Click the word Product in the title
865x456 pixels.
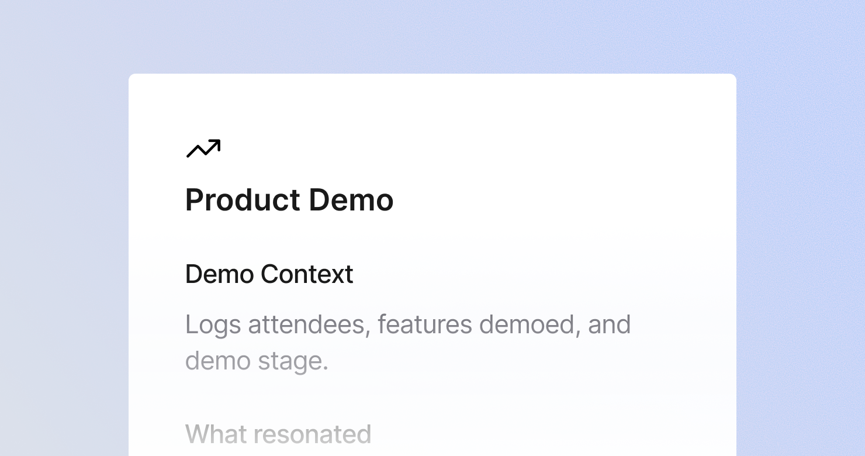[x=243, y=201]
